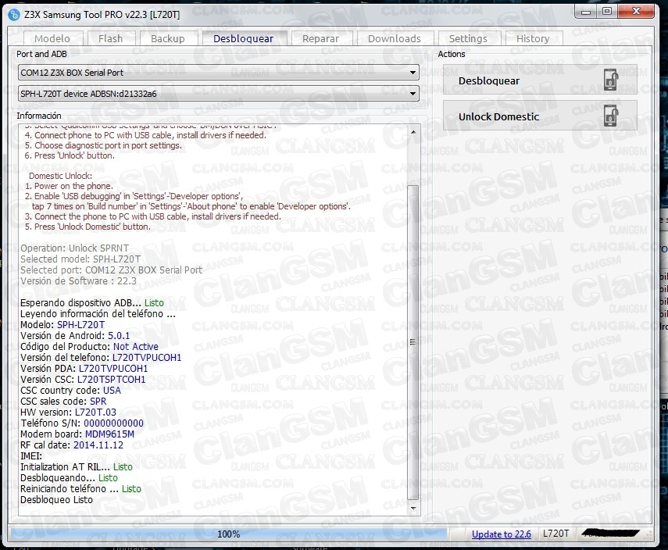Click the Unlock Domestic button

tap(540, 116)
